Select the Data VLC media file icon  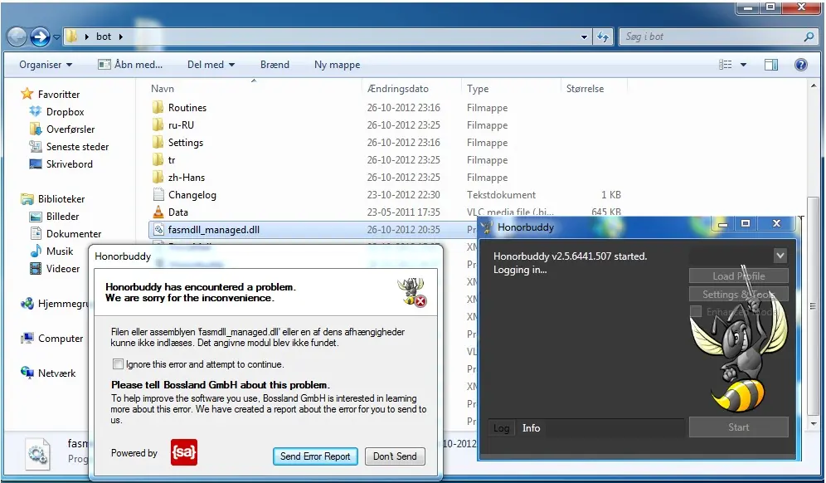pos(158,212)
